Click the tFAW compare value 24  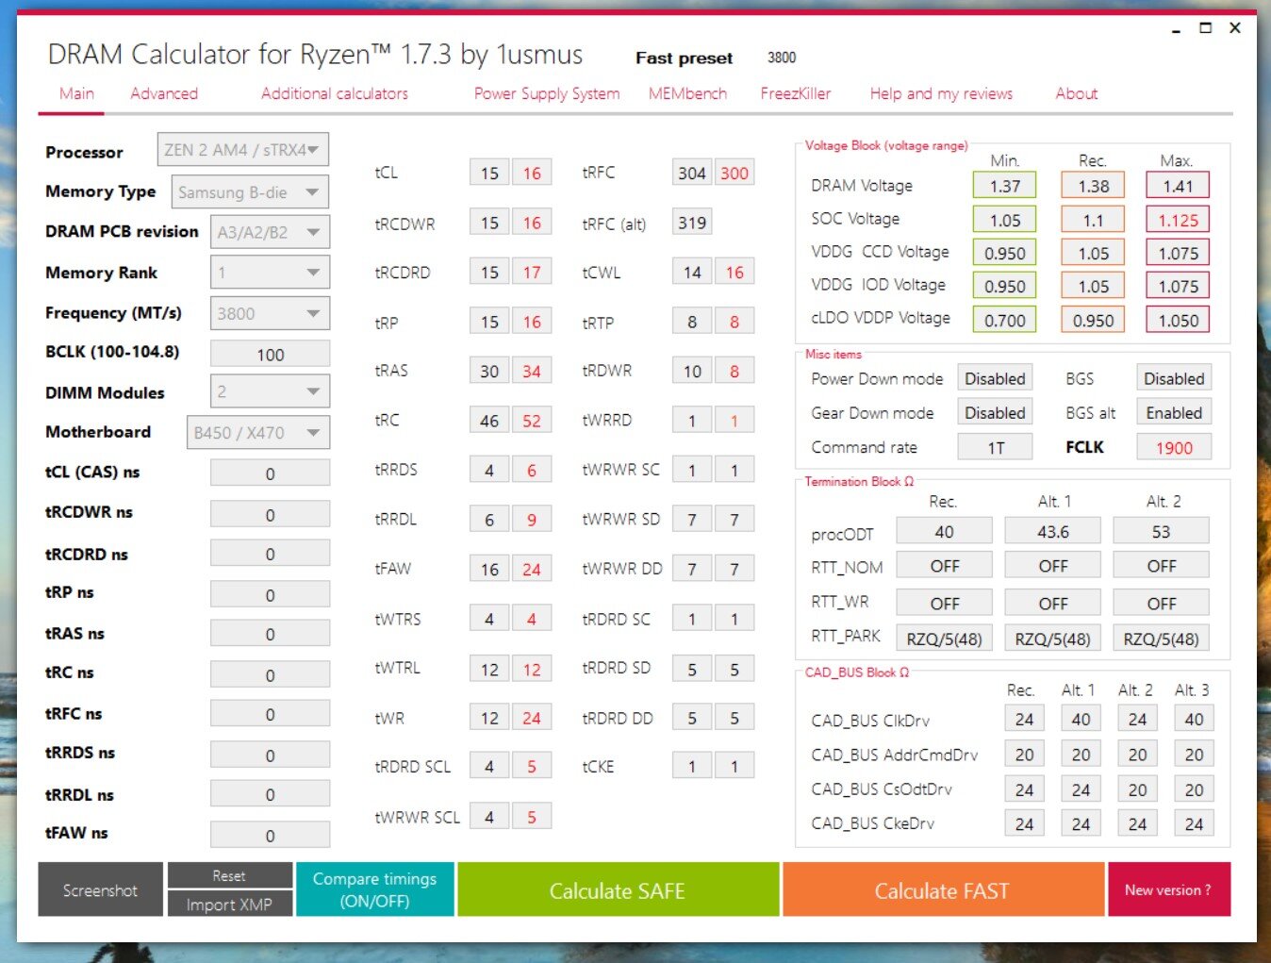(x=532, y=569)
